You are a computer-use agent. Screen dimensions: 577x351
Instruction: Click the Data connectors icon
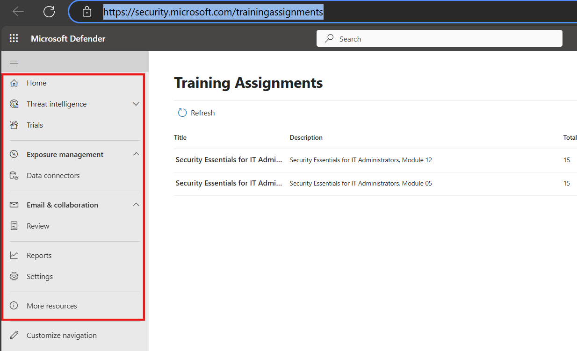click(14, 176)
